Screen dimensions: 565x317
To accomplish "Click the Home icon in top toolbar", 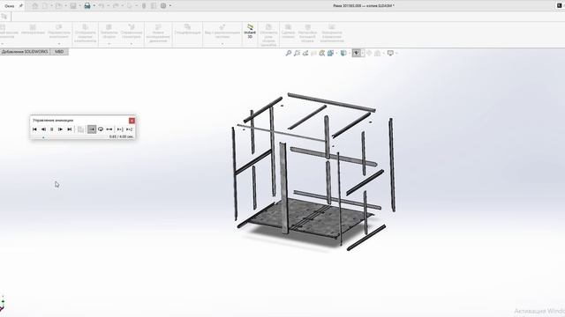I will click(35, 6).
